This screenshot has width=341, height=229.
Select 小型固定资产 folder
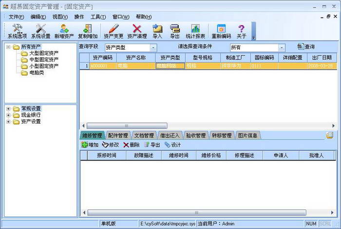coord(44,66)
